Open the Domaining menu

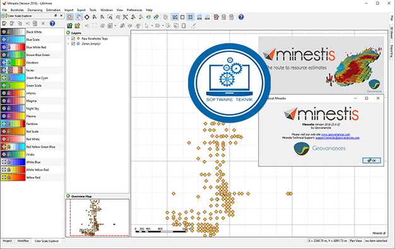click(35, 10)
